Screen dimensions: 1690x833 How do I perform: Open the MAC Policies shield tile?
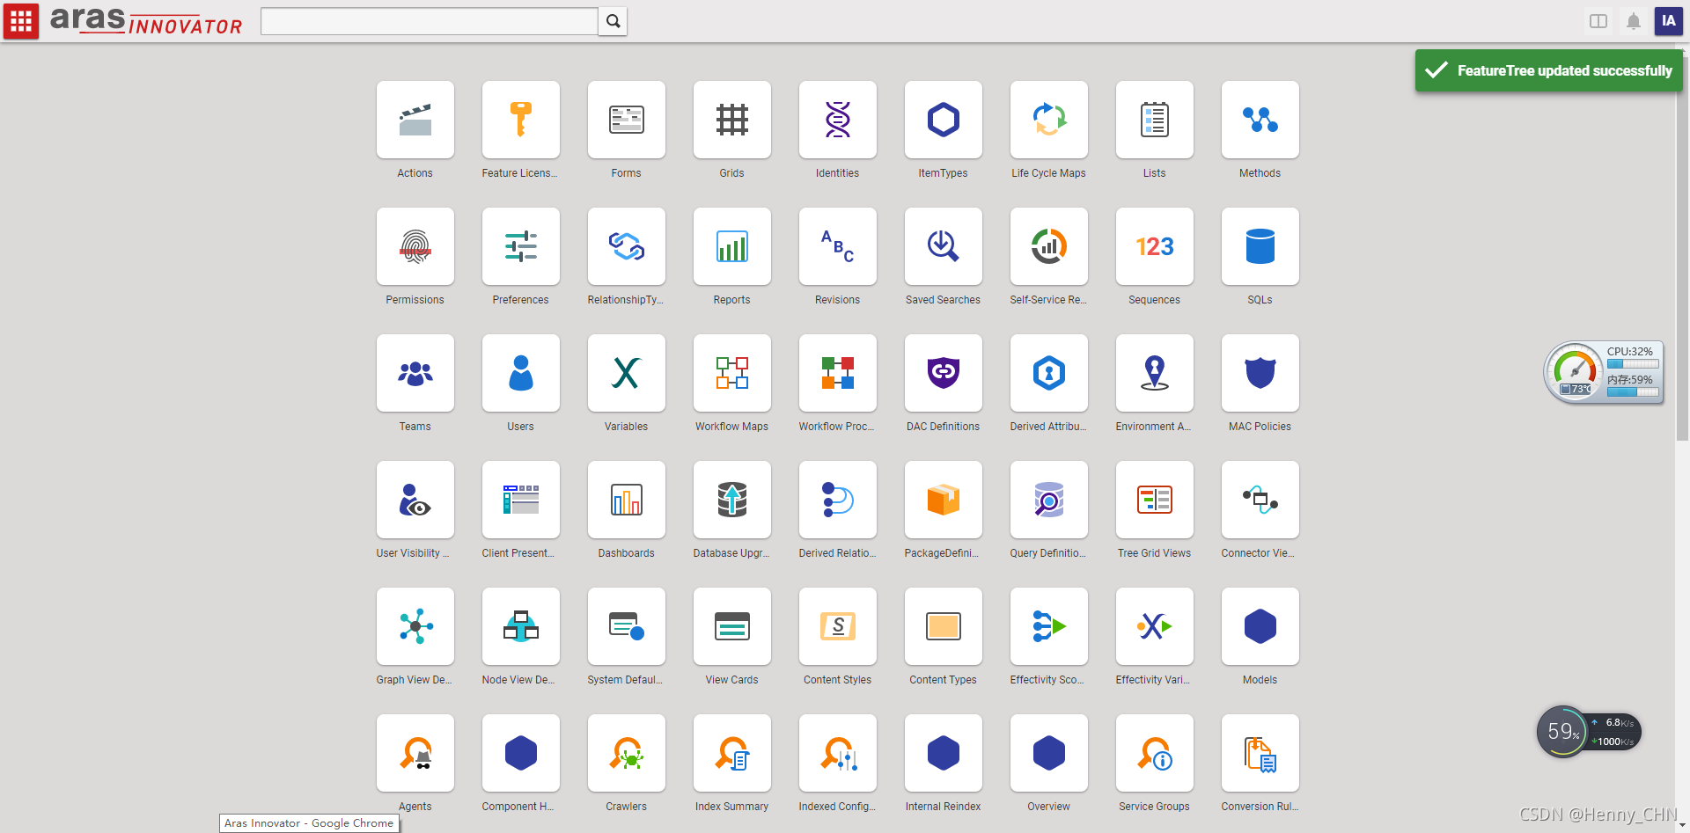coord(1260,373)
